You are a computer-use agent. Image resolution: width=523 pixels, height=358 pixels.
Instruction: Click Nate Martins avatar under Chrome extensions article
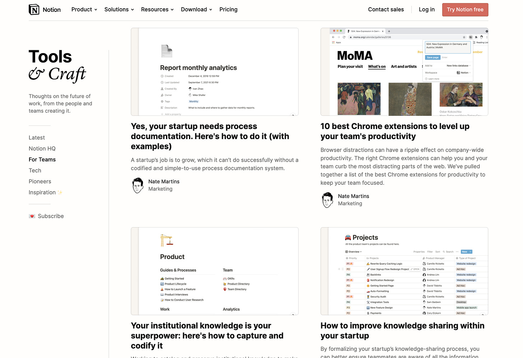point(328,200)
